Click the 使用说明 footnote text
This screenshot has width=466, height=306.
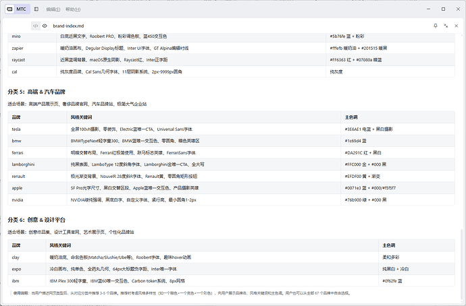[182, 293]
